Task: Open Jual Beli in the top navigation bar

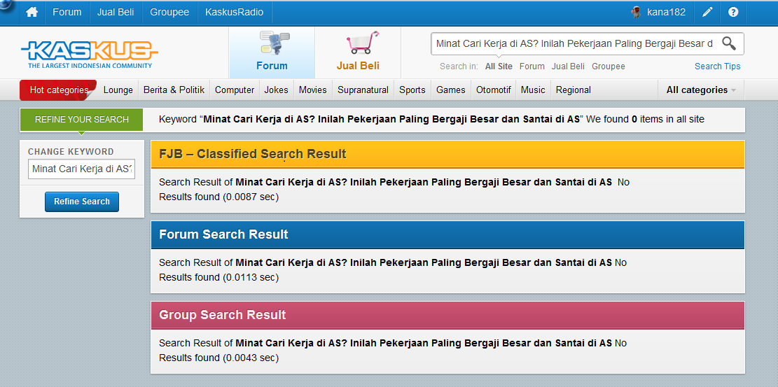Action: click(x=116, y=13)
